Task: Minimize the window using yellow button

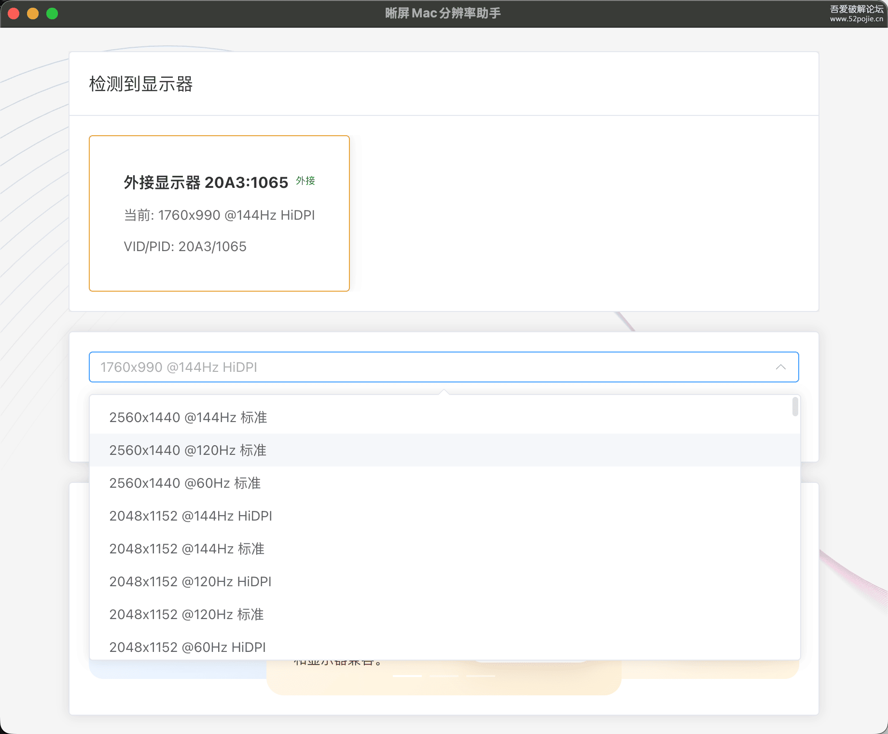Action: [33, 14]
